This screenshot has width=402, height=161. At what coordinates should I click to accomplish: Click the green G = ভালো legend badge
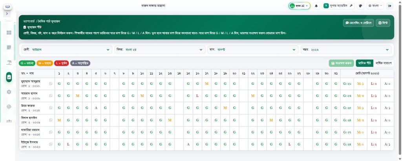tap(27, 63)
